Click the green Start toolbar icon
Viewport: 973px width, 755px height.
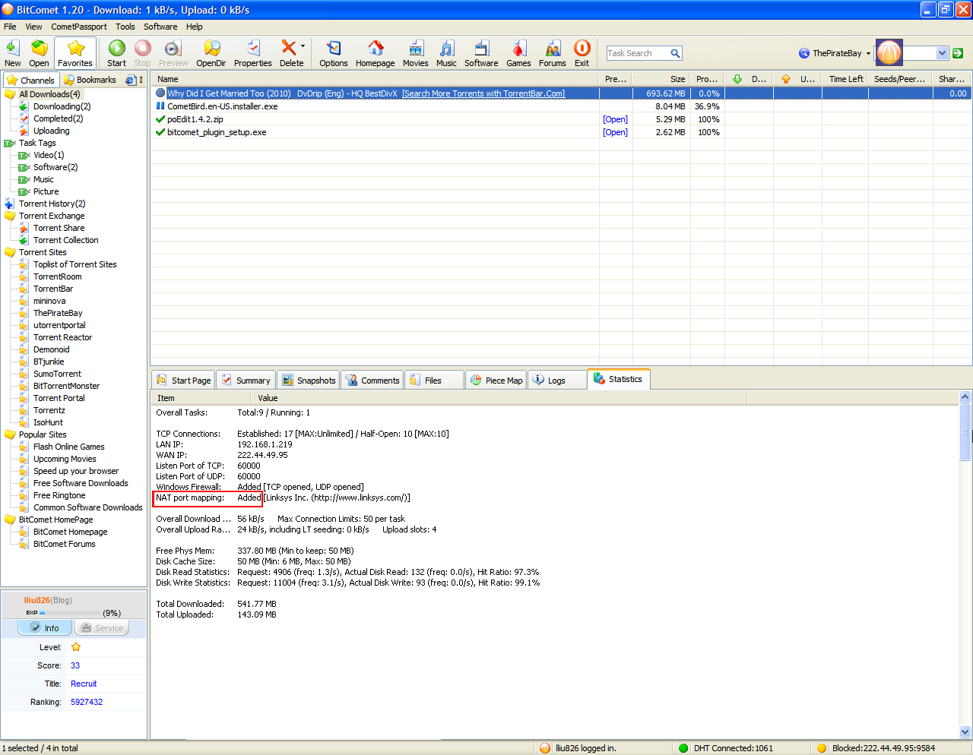(116, 53)
